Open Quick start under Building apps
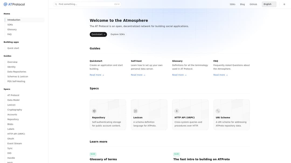 (x=13, y=48)
